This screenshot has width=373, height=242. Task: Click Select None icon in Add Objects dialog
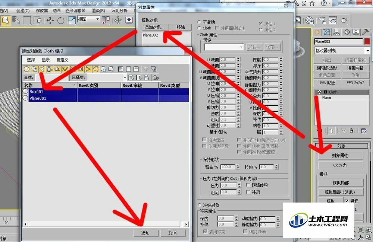coord(128,69)
